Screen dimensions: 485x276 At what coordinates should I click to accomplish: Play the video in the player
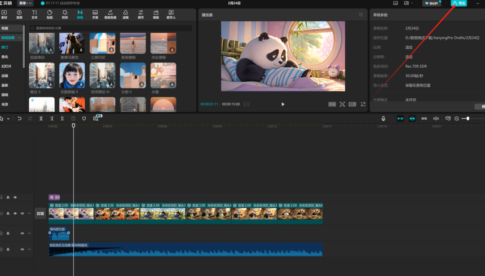(x=283, y=104)
